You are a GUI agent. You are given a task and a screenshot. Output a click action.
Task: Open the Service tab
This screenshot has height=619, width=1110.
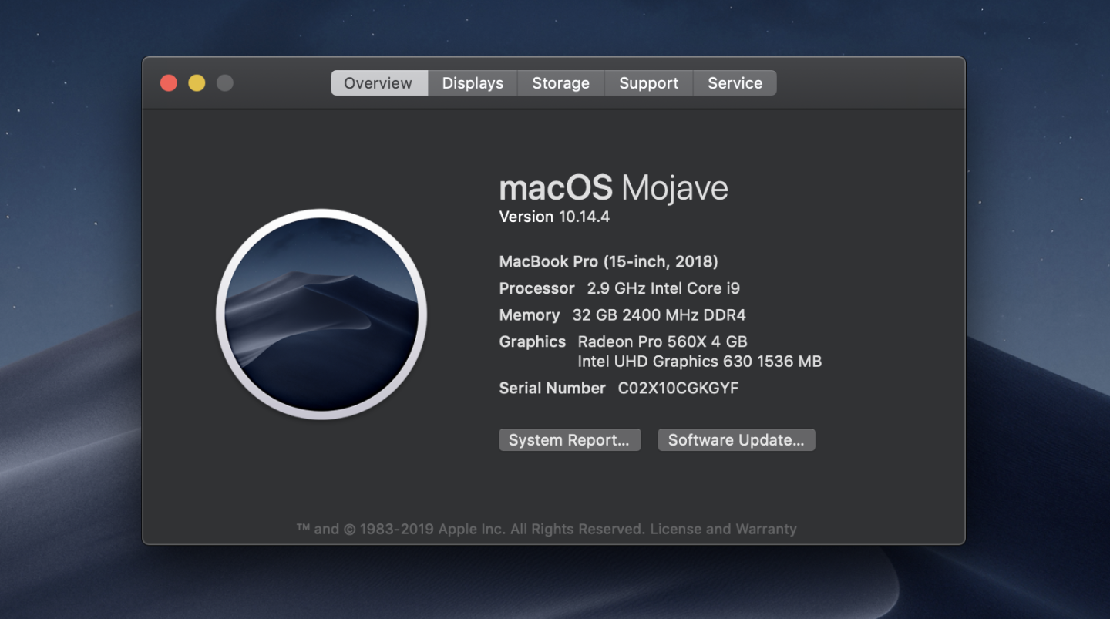coord(735,83)
